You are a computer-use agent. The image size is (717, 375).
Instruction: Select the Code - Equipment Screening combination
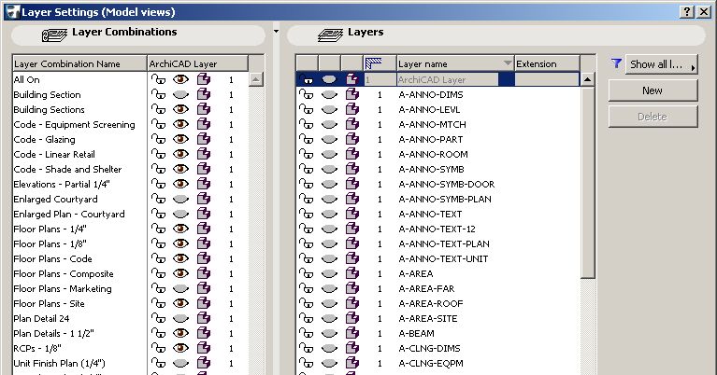coord(74,125)
